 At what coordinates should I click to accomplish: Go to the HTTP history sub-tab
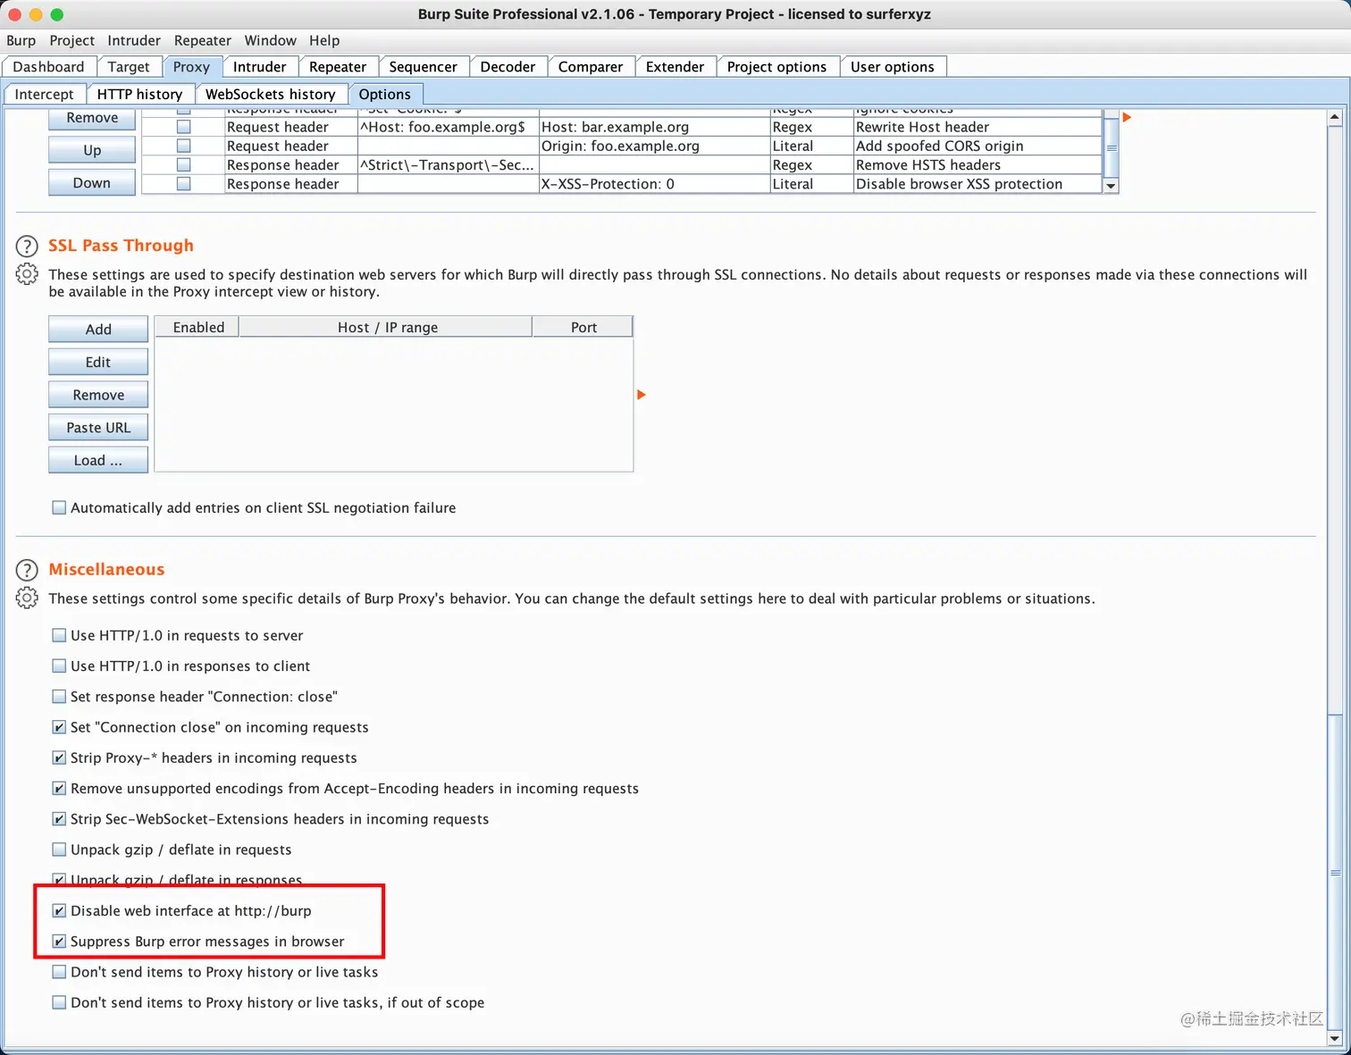point(139,95)
